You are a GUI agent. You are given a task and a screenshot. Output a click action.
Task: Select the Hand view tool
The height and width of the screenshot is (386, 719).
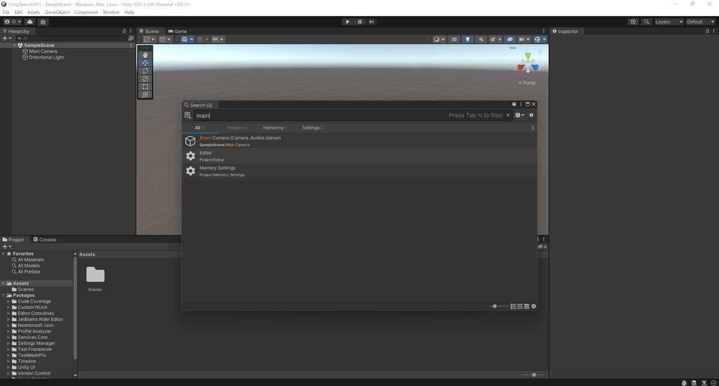145,55
